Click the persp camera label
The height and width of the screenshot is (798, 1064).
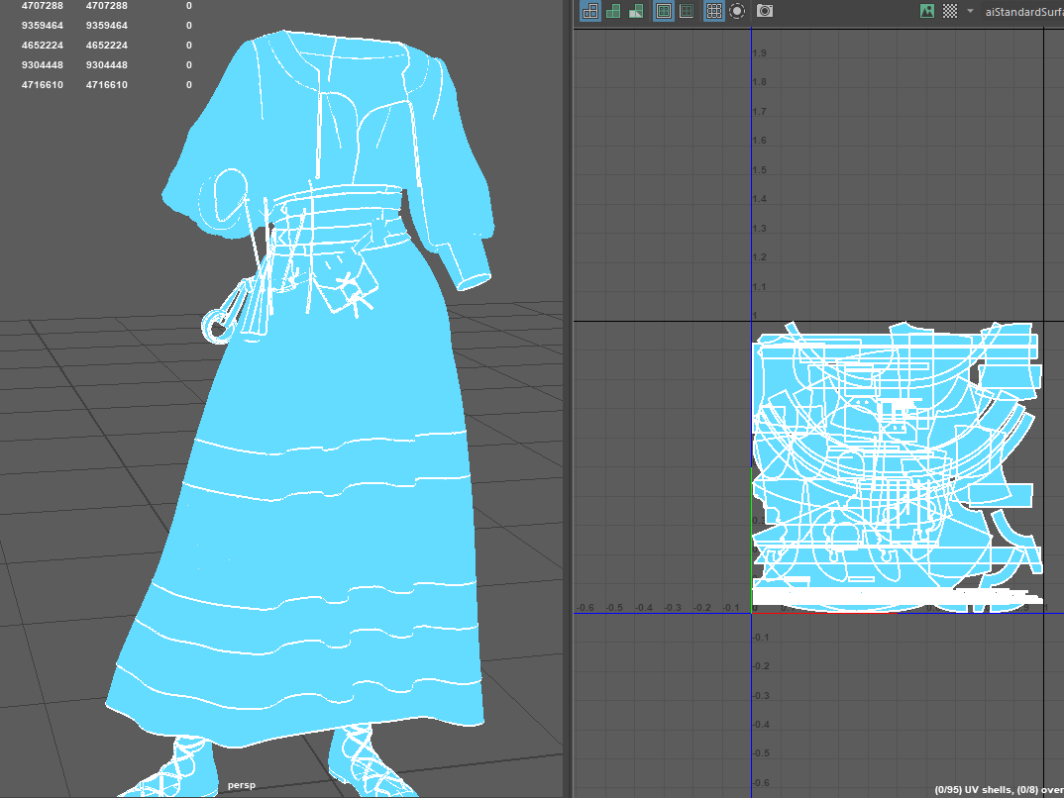[x=241, y=785]
